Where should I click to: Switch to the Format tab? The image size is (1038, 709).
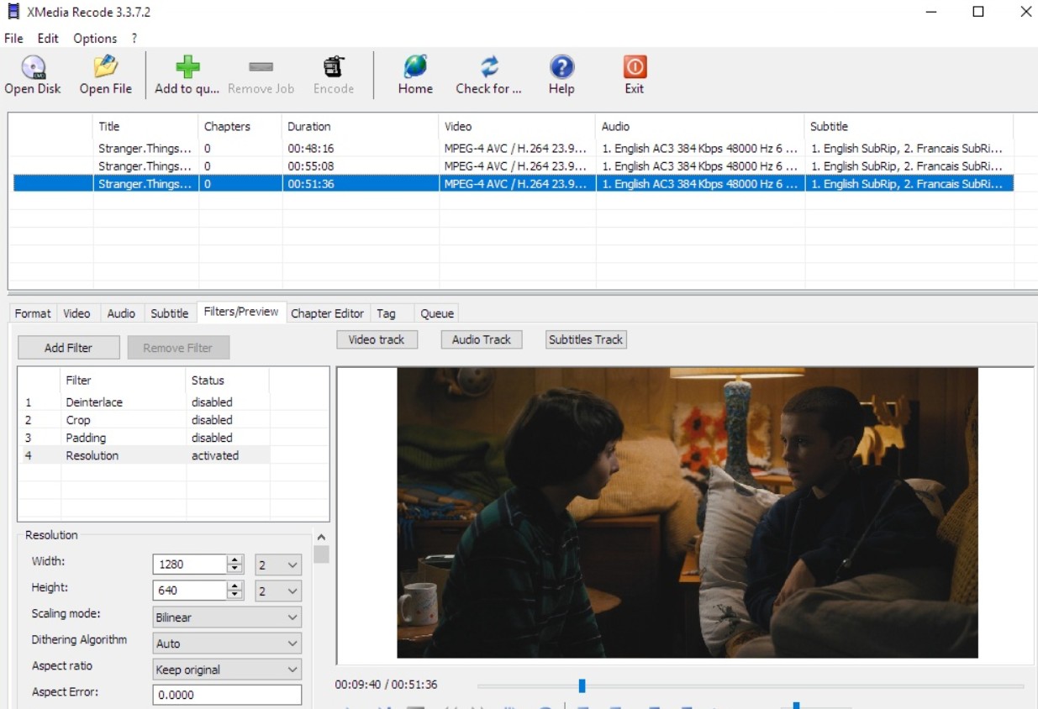pos(33,313)
